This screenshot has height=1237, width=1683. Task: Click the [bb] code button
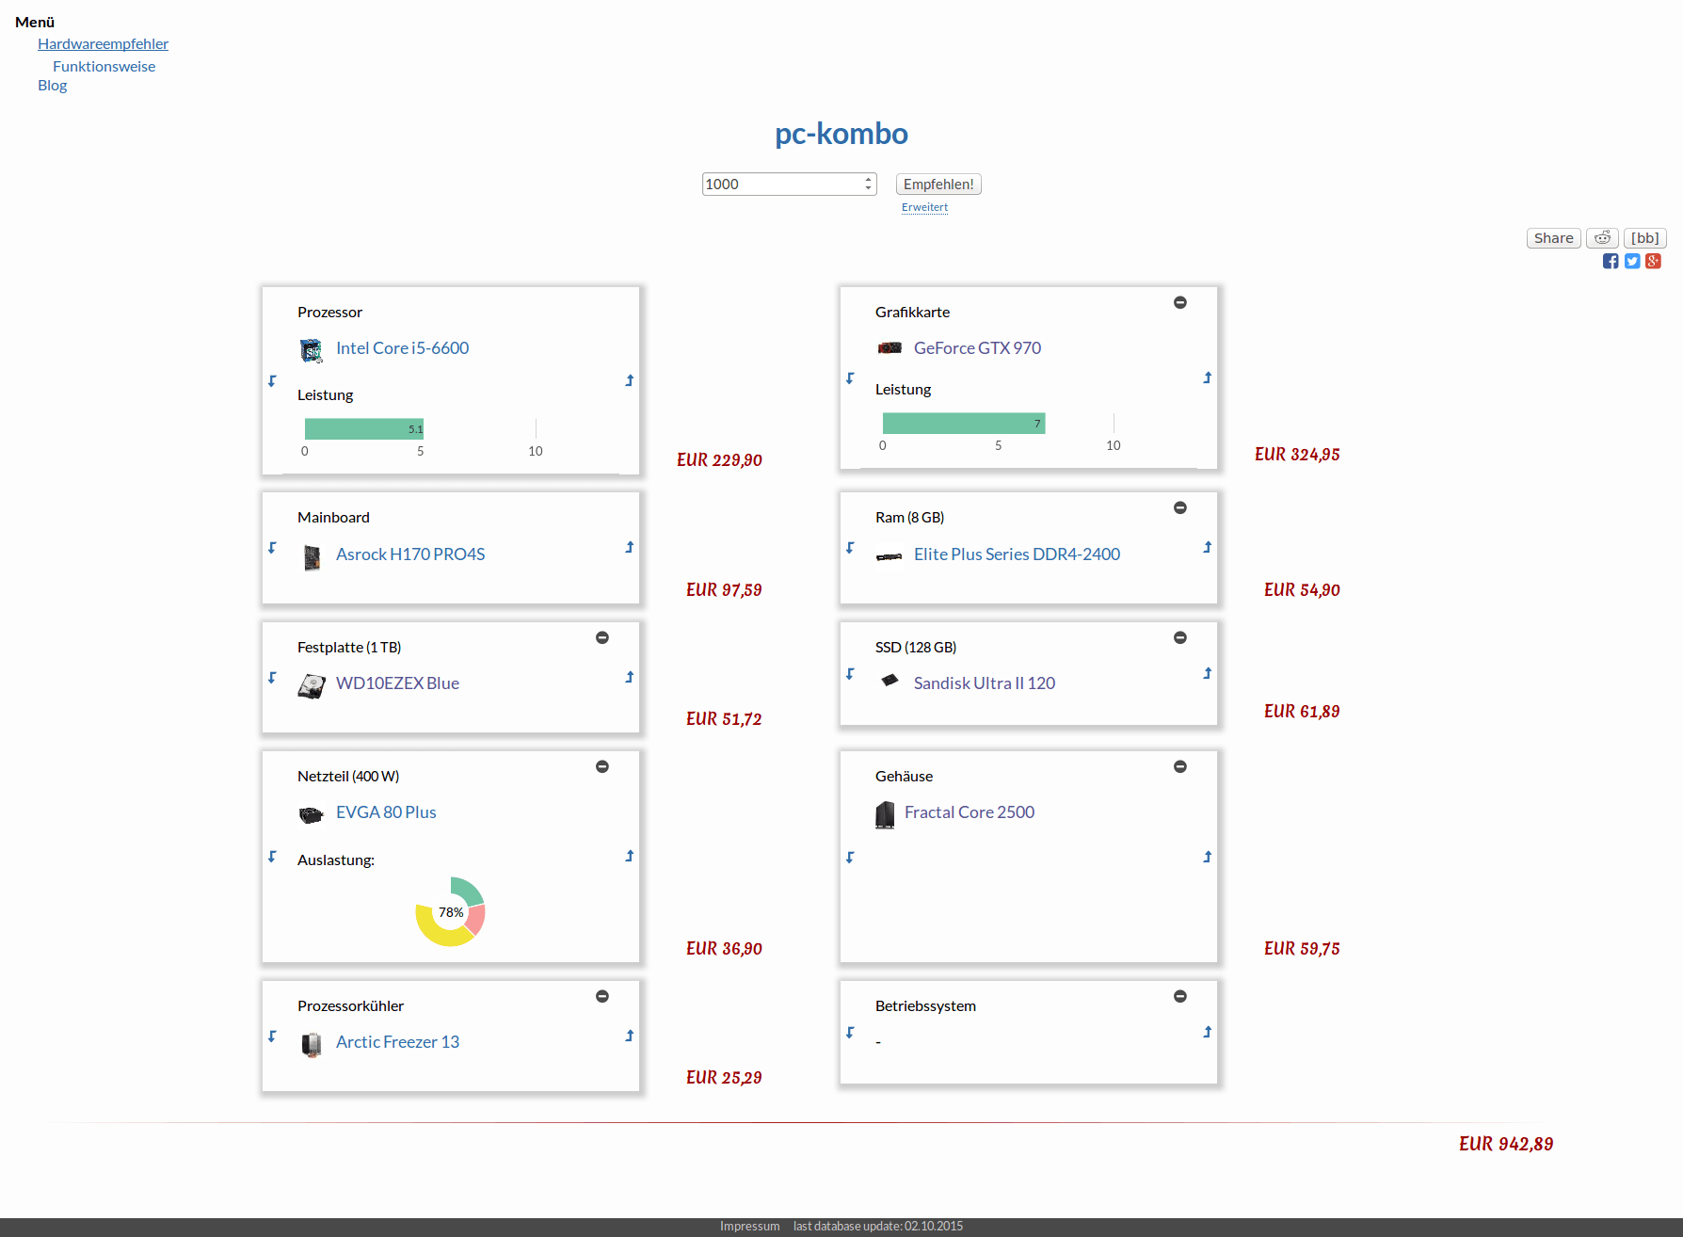[x=1645, y=238]
